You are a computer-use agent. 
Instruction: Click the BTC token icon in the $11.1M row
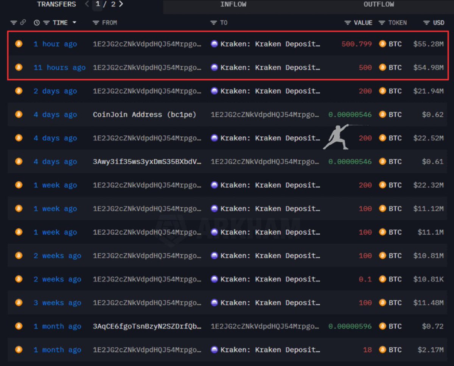coord(382,232)
